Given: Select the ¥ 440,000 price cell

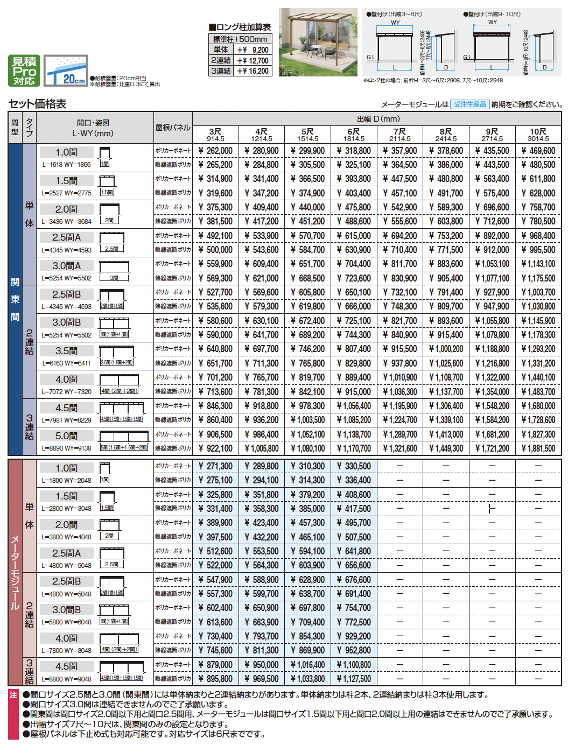Looking at the screenshot, I should 308,207.
